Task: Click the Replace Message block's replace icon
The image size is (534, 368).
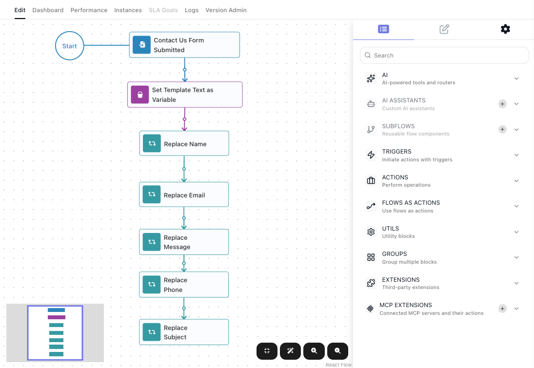Action: pos(152,242)
